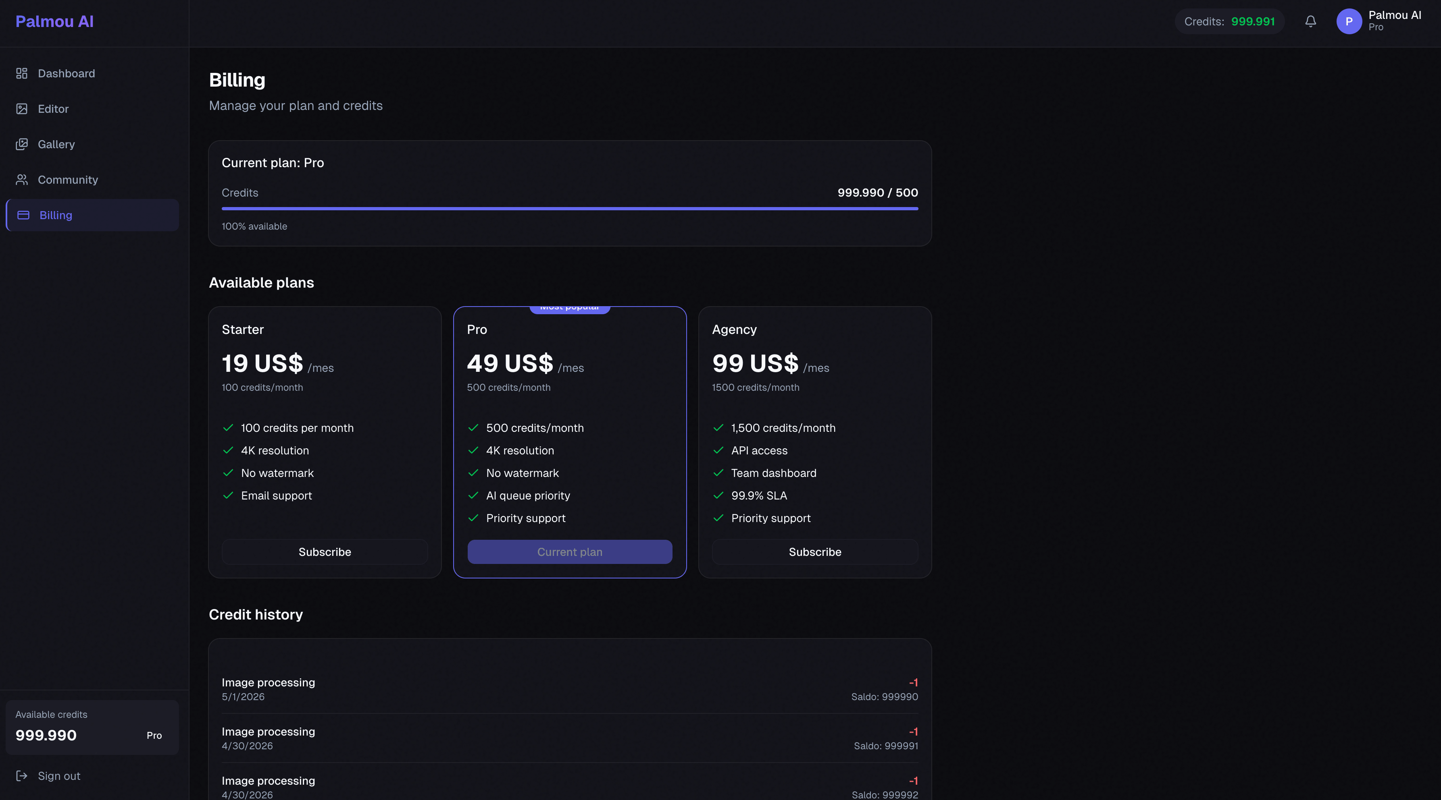Open the Dashboard menu item
This screenshot has width=1441, height=800.
pos(92,73)
